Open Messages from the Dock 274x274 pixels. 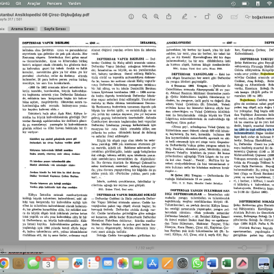[x=34, y=263]
